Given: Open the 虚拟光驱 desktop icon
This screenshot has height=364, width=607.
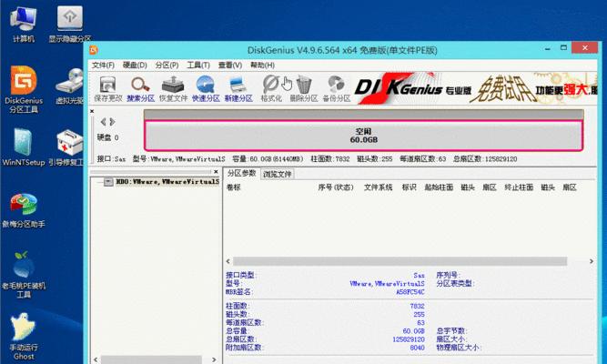Looking at the screenshot, I should tap(70, 86).
